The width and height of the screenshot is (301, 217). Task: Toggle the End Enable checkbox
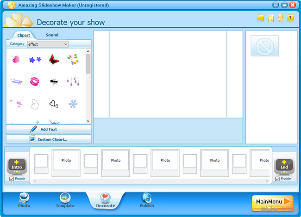point(277,179)
